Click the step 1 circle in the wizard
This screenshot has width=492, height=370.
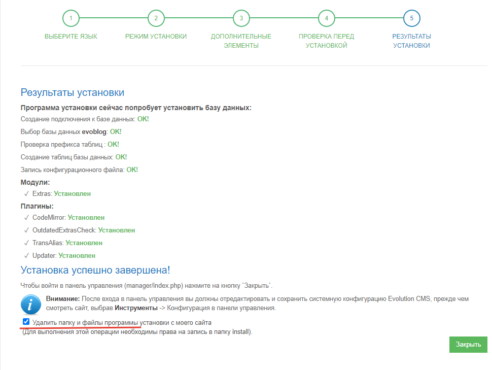71,18
